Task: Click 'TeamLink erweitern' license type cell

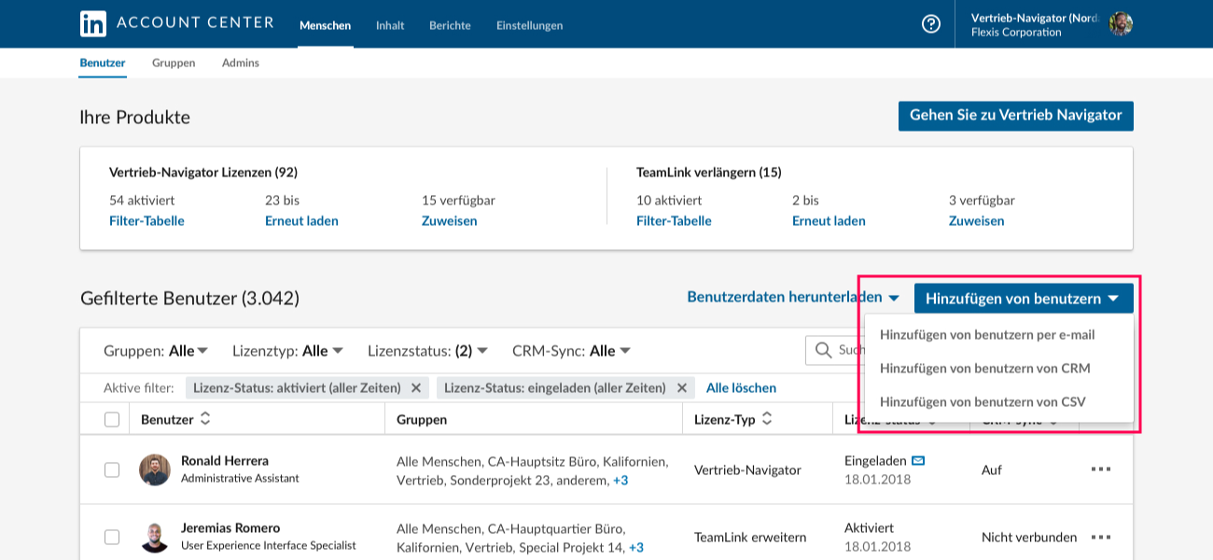Action: [x=750, y=537]
